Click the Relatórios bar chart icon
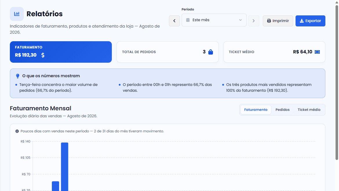 coord(17,14)
